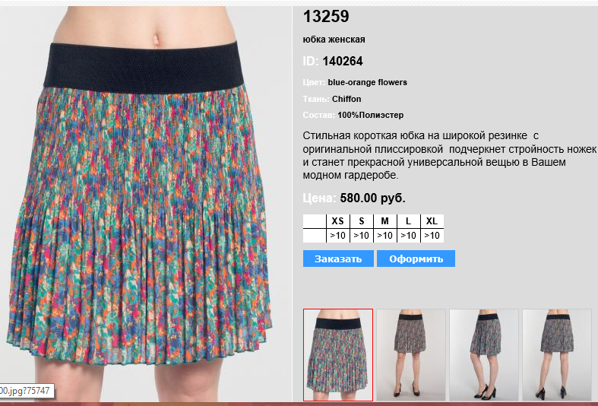598x406 pixels.
Task: Choose the M size column header
Action: [384, 221]
